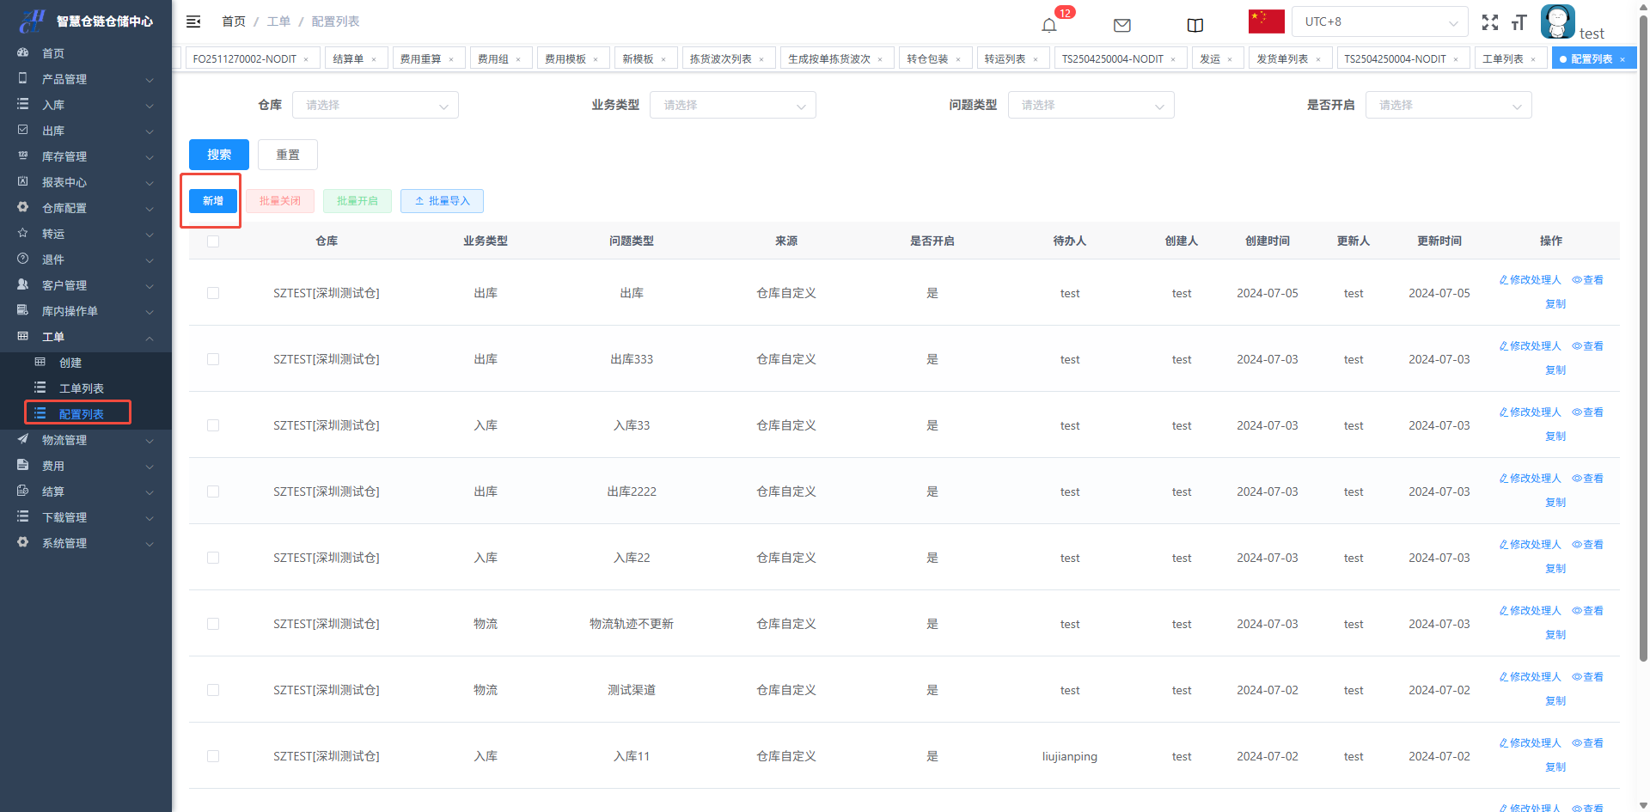This screenshot has height=812, width=1650.
Task: Open 工单列表 in the sidebar
Action: (81, 388)
